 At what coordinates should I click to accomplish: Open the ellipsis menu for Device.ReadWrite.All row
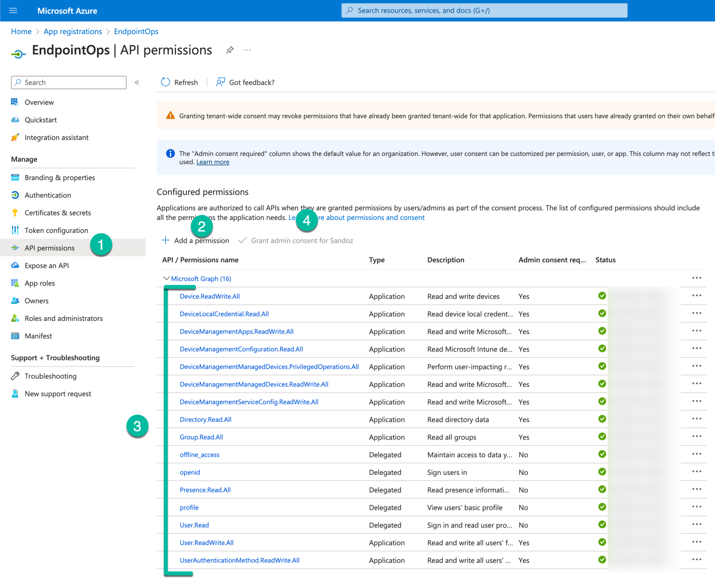696,296
